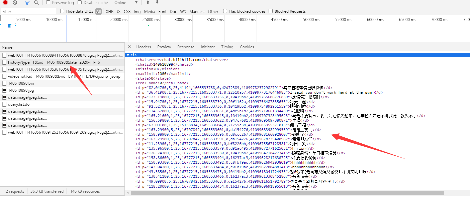Click '36.3 kB transferred' status text
The height and width of the screenshot is (198, 470).
pos(47,191)
